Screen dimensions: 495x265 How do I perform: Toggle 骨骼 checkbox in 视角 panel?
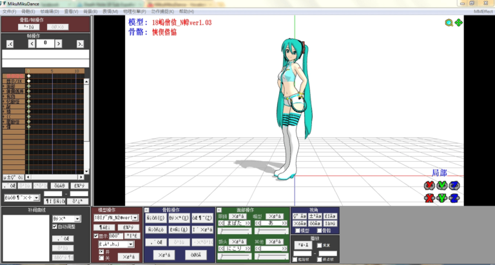319,231
